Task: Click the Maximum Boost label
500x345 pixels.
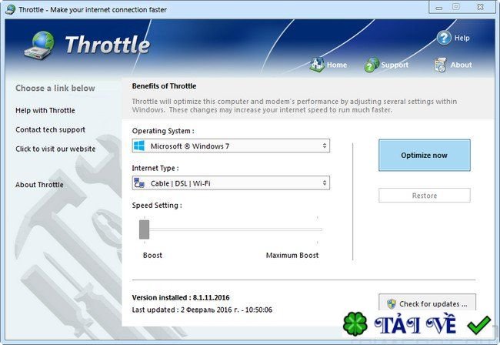Action: 292,256
